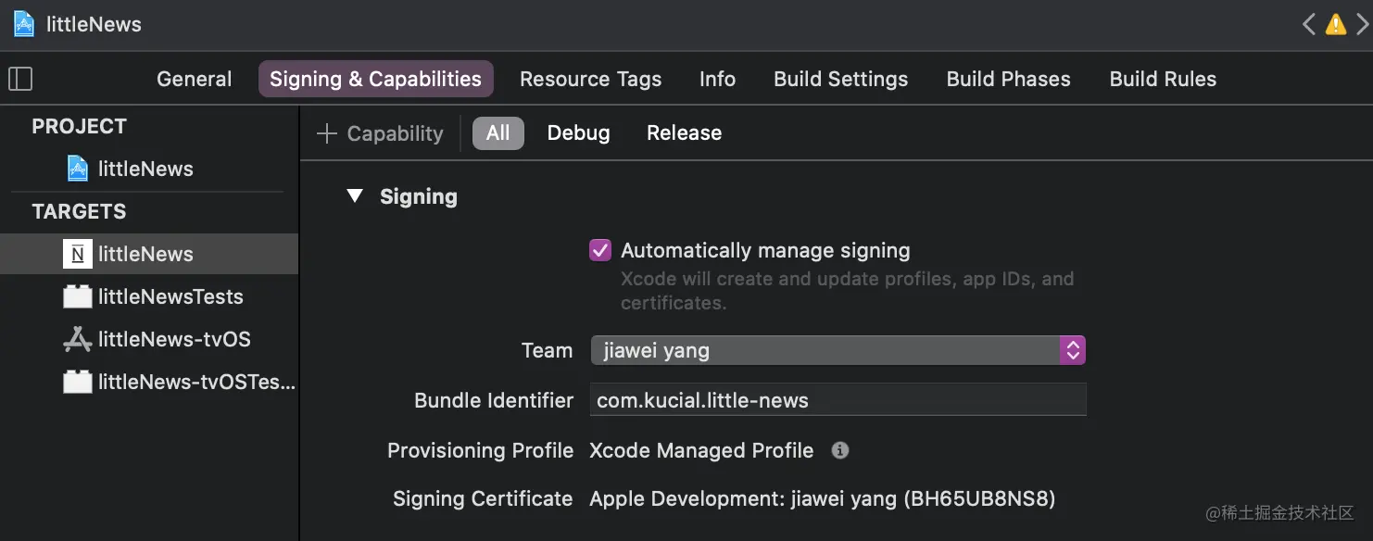The image size is (1373, 541).
Task: Open the Build Phases tab
Action: [x=1008, y=79]
